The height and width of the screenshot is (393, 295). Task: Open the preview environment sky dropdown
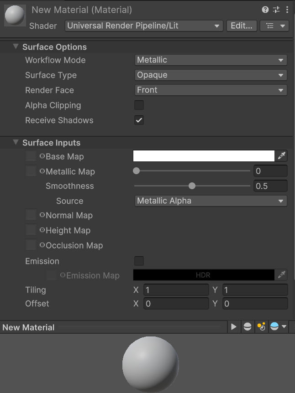click(x=278, y=326)
